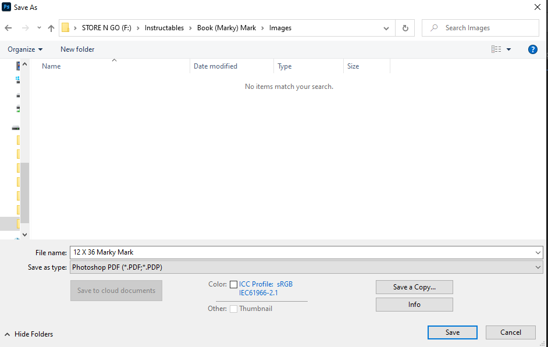Click the Photoshop icon in title bar
The height and width of the screenshot is (347, 548).
(6, 7)
